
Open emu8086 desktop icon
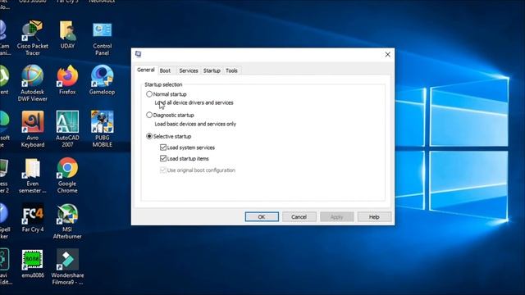coord(33,264)
